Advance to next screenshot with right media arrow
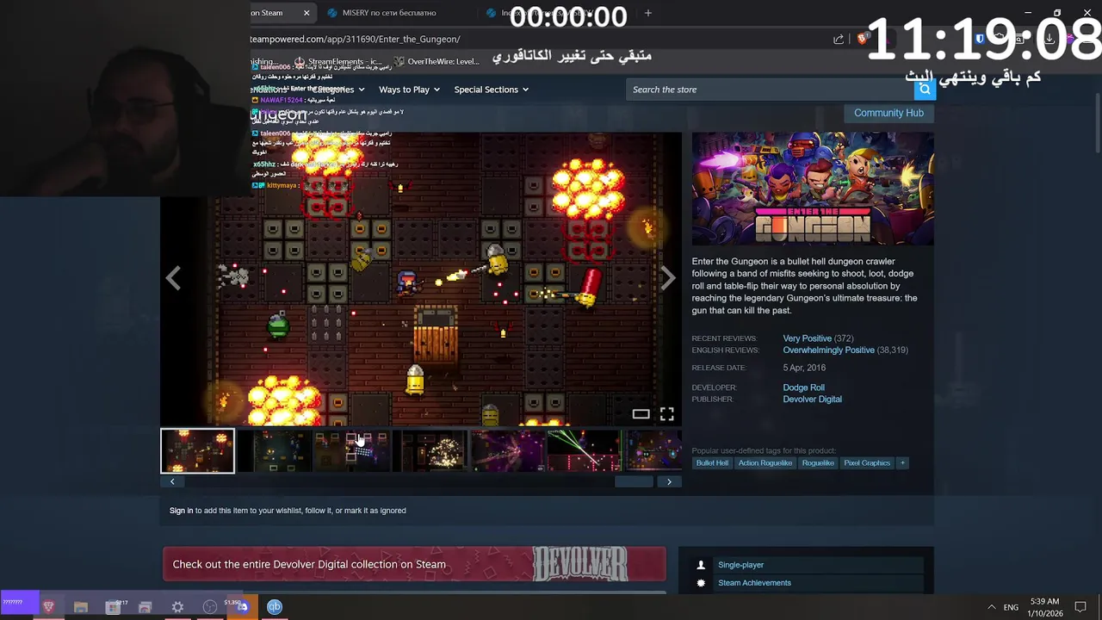This screenshot has width=1102, height=620. 668,278
